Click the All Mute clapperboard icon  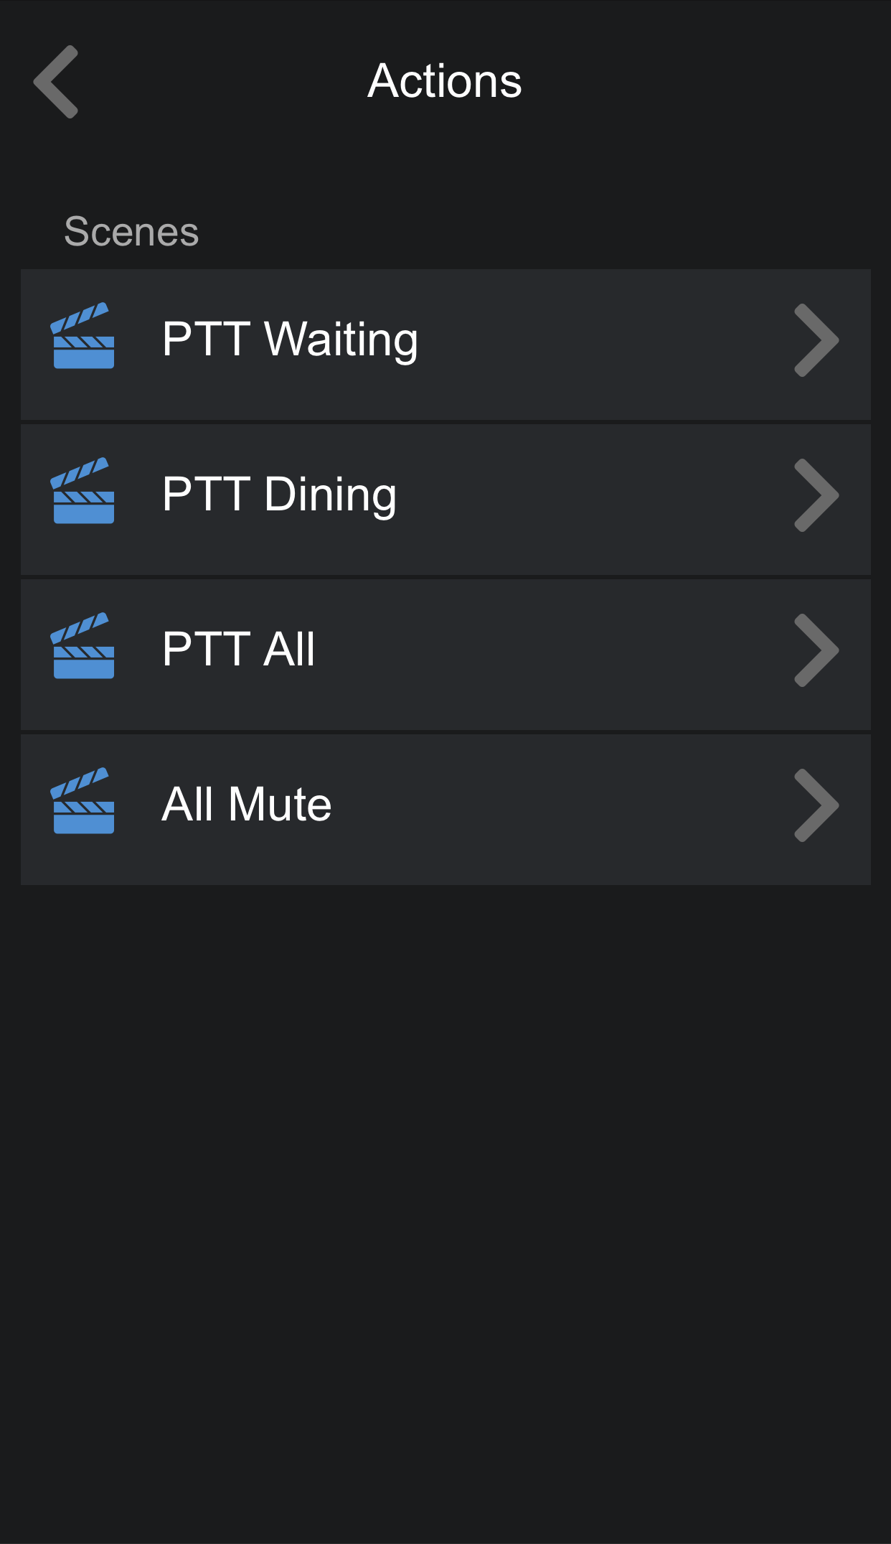click(x=82, y=801)
